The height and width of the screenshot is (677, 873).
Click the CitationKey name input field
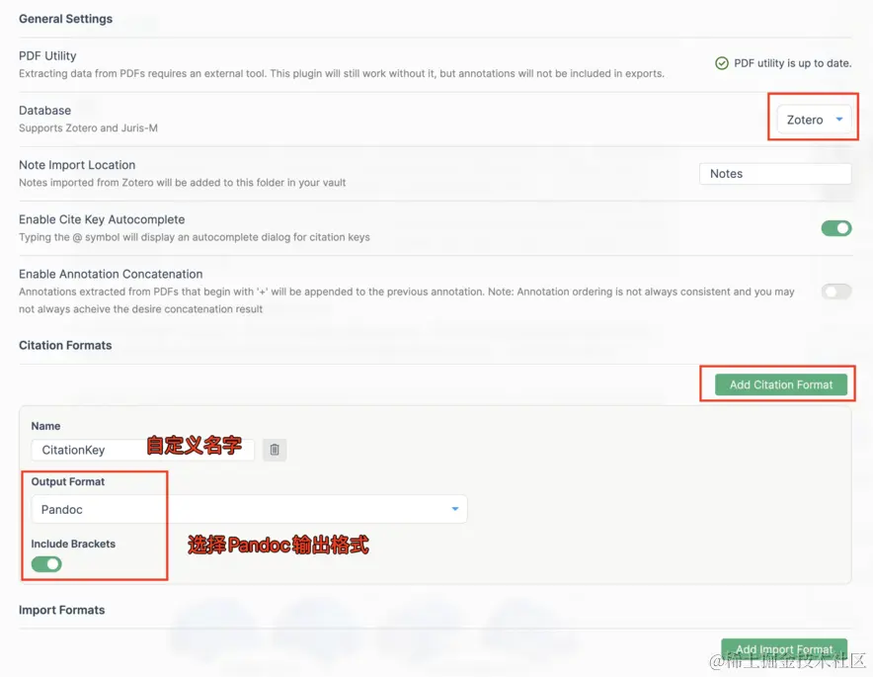point(142,450)
